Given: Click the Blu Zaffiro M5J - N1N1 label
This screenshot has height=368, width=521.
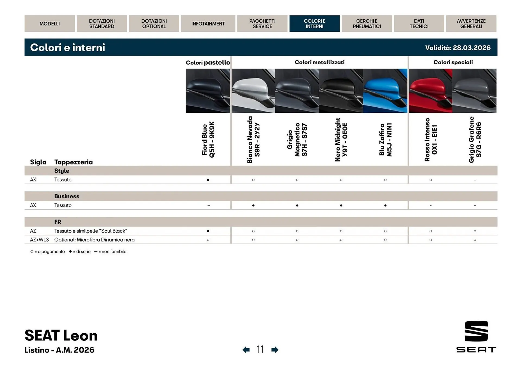Looking at the screenshot, I should coord(385,140).
